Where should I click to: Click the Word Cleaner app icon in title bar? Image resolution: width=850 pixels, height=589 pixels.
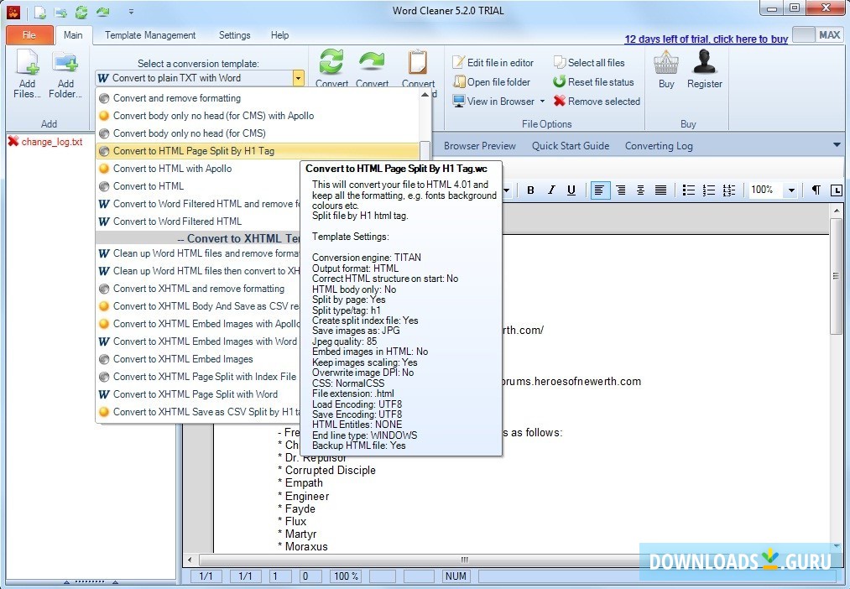13,12
